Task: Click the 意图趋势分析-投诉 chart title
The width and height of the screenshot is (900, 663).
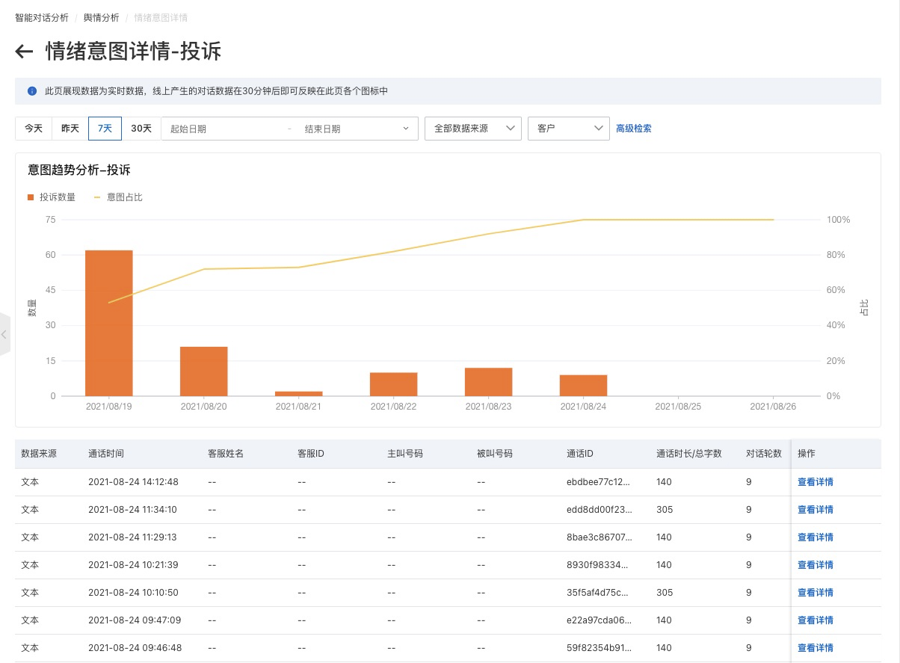Action: click(x=79, y=170)
